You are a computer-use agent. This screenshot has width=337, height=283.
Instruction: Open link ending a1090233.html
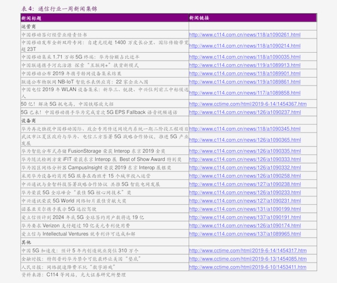[245, 192]
